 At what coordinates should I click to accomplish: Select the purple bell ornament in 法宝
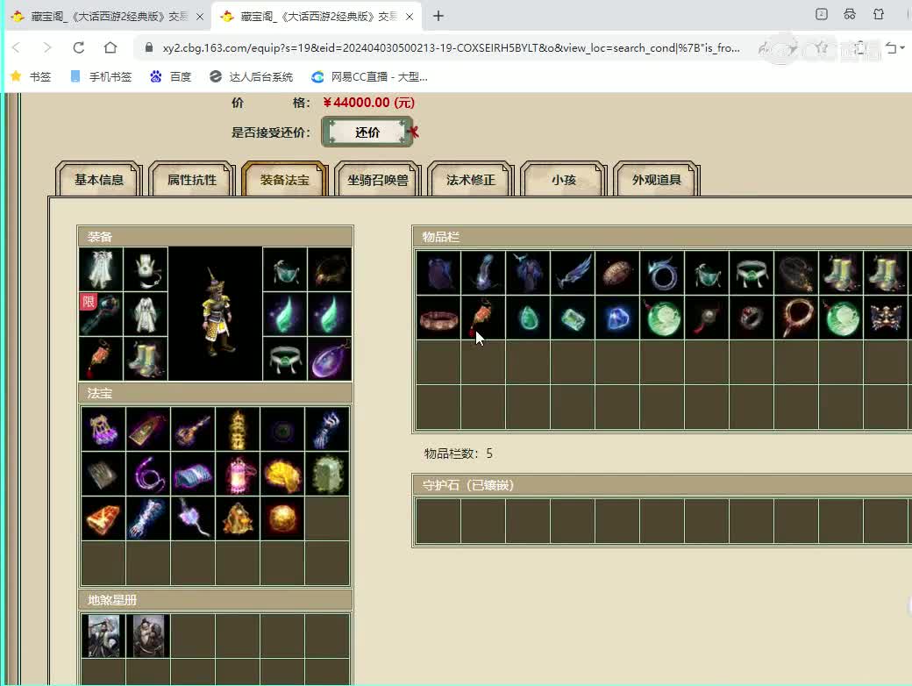[x=103, y=429]
